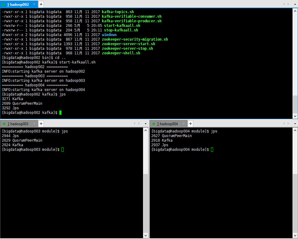
Task: Click the '========== hadoop002 ==========' header line
Action: click(x=35, y=67)
